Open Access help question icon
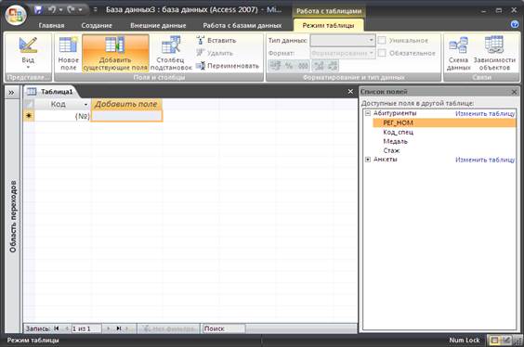The image size is (524, 347). click(x=515, y=24)
